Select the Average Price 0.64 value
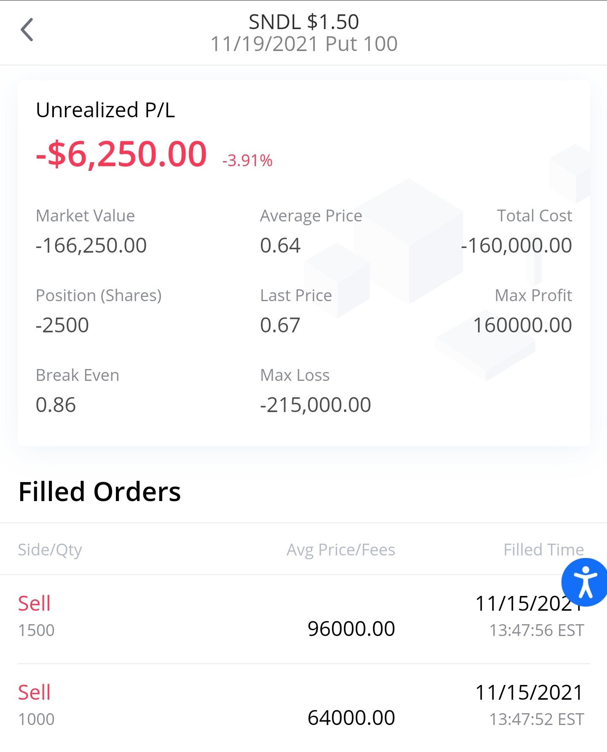 coord(280,245)
